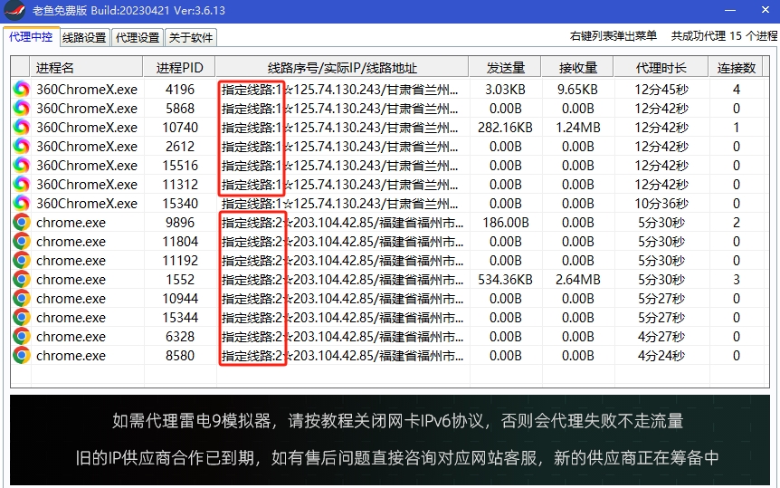The image size is (780, 488).
Task: Select PID cell 11312
Action: [x=180, y=185]
